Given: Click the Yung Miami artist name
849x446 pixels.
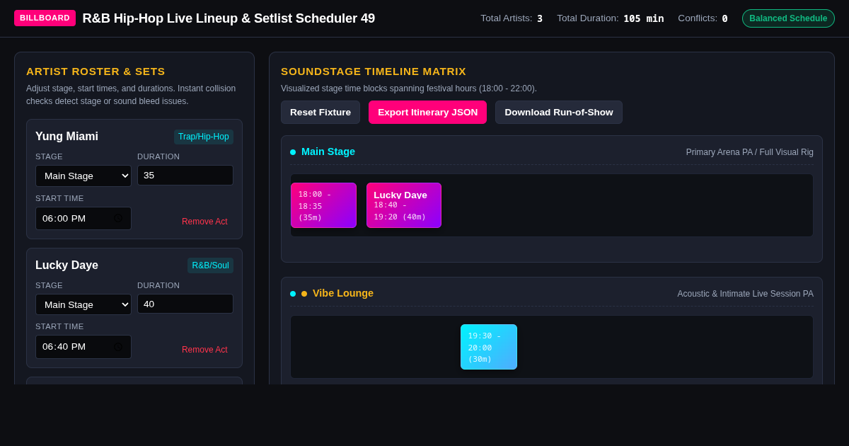Looking at the screenshot, I should (x=67, y=137).
